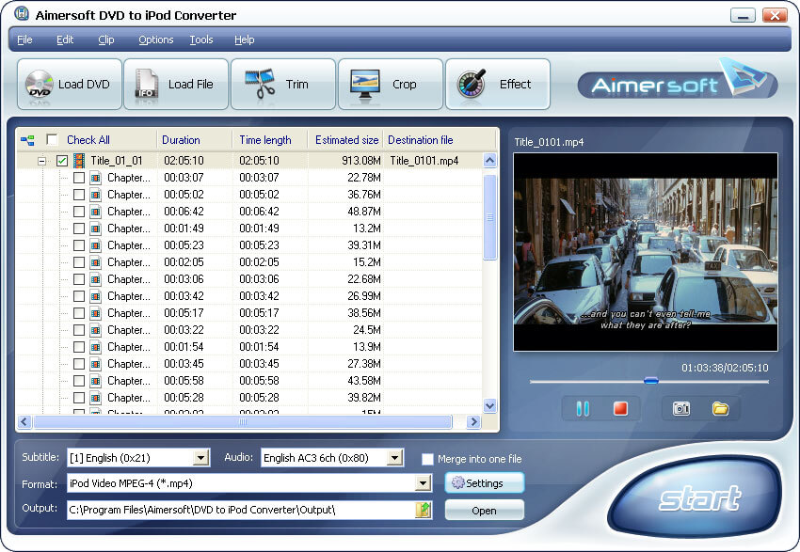Open the Audio track dropdown

(x=395, y=458)
